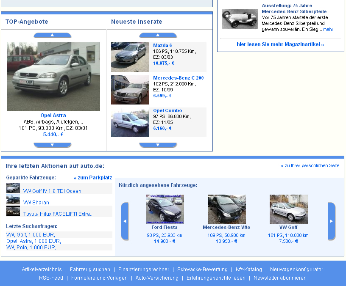This screenshot has width=346, height=286.
Task: Go to previous recently viewed vehicles
Action: (x=125, y=221)
